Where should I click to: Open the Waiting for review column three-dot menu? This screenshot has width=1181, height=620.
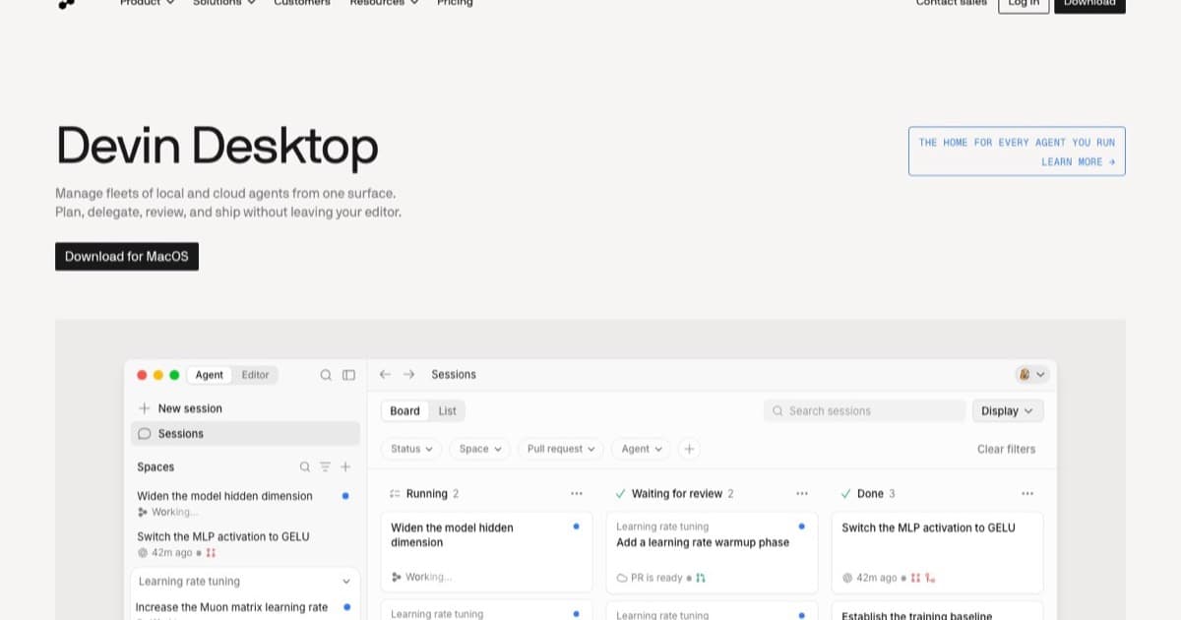[802, 494]
